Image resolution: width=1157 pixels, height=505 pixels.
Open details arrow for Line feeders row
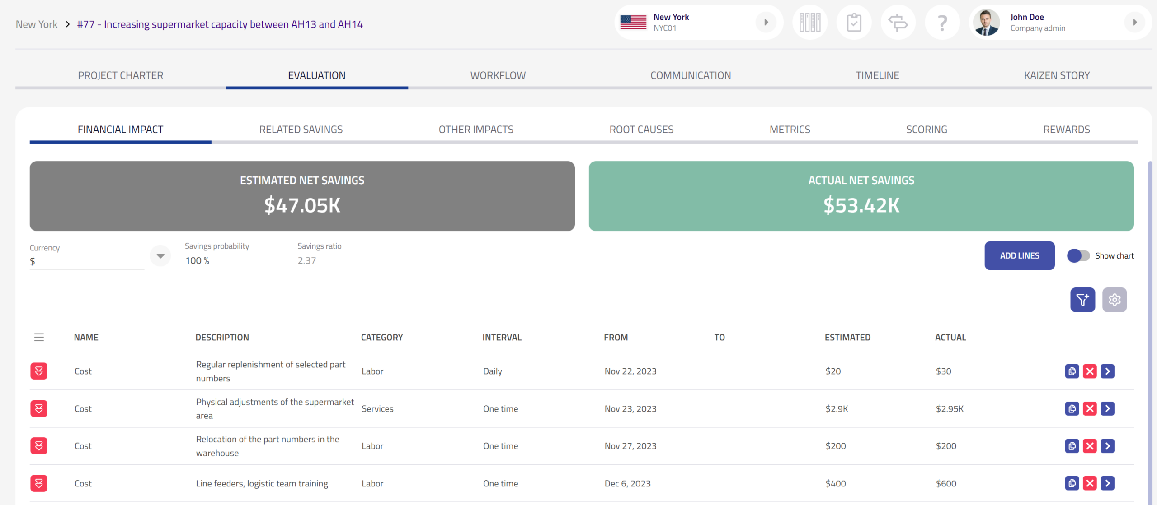[1107, 483]
